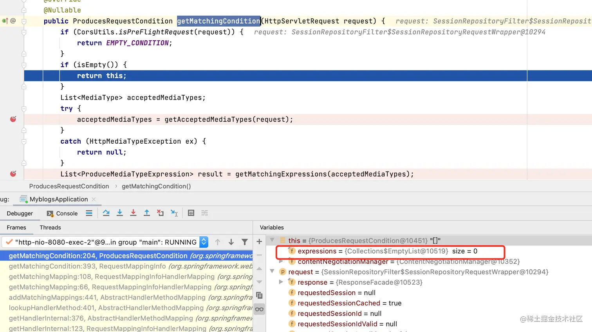Click the Step Into button
Screen dimensions: 592x332
tap(120, 213)
